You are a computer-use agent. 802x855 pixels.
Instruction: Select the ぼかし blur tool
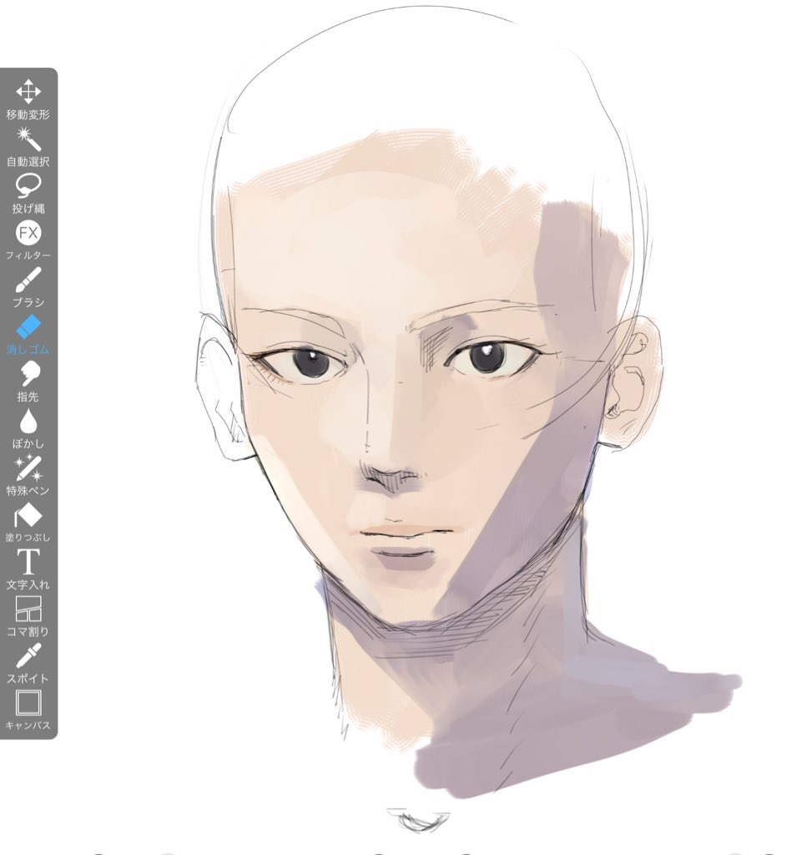28,428
